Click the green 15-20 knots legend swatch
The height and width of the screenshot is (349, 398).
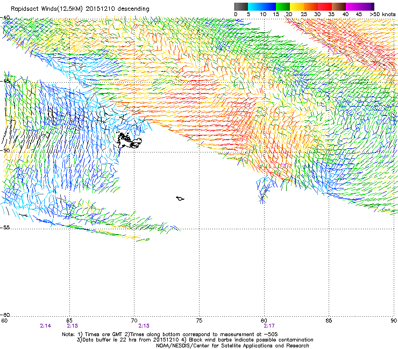click(283, 6)
